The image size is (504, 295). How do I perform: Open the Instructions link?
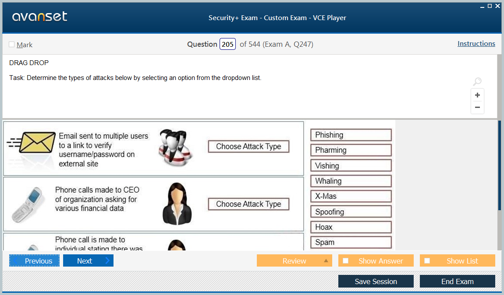click(x=476, y=43)
